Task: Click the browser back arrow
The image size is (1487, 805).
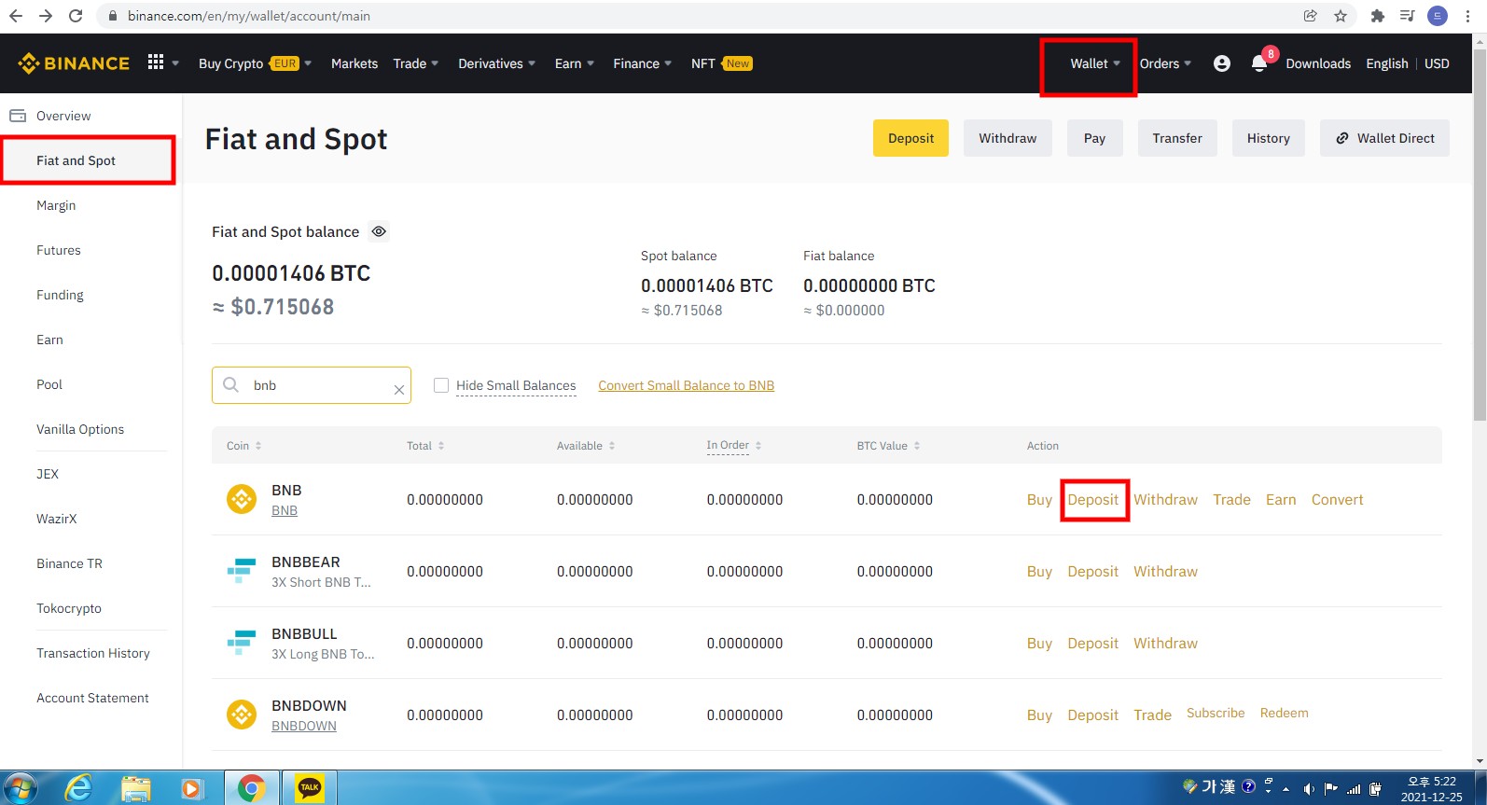Action: click(16, 16)
